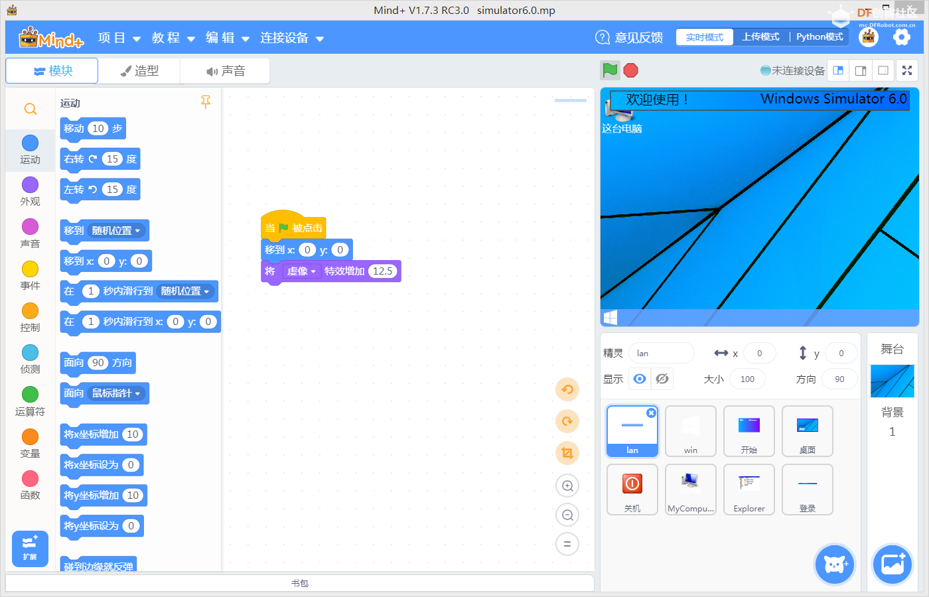Open the add sprite cat button
The width and height of the screenshot is (929, 597).
(835, 564)
